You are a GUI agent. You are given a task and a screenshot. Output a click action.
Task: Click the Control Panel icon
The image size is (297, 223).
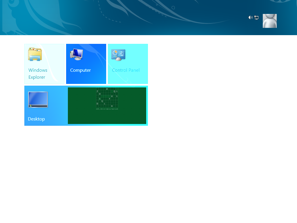pyautogui.click(x=118, y=55)
